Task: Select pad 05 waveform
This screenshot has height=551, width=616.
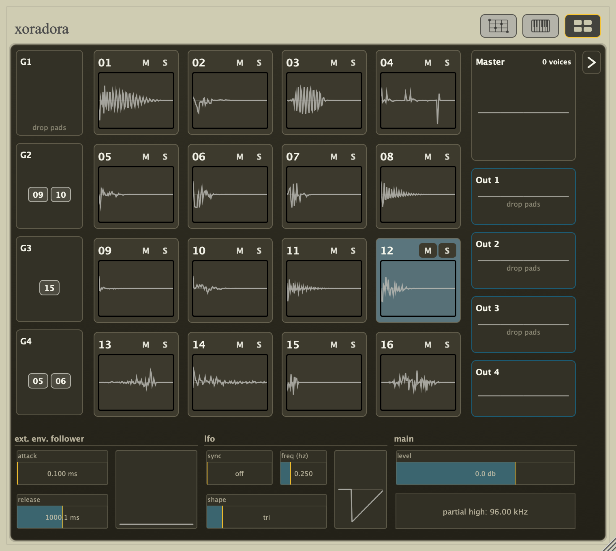Action: tap(136, 194)
